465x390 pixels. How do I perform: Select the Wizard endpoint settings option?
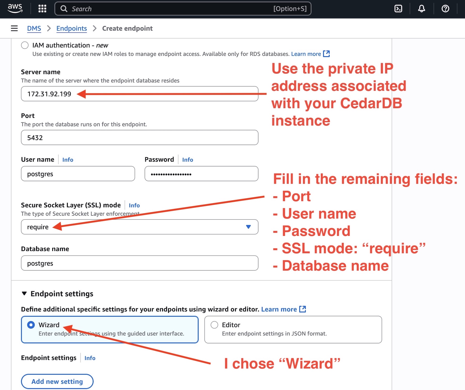31,325
